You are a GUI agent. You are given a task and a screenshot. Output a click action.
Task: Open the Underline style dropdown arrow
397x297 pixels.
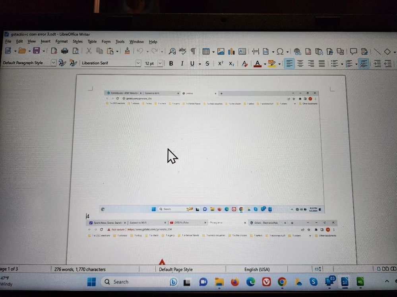200,64
